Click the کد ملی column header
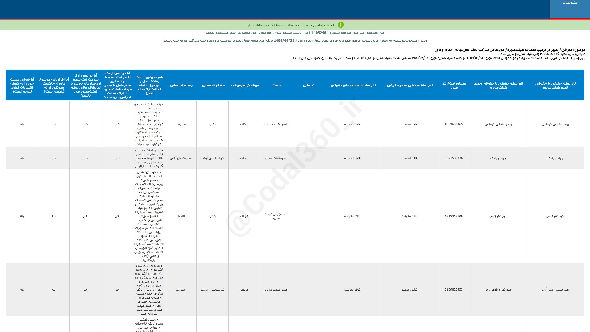Viewport: 590px width, 332px height. pos(309,85)
